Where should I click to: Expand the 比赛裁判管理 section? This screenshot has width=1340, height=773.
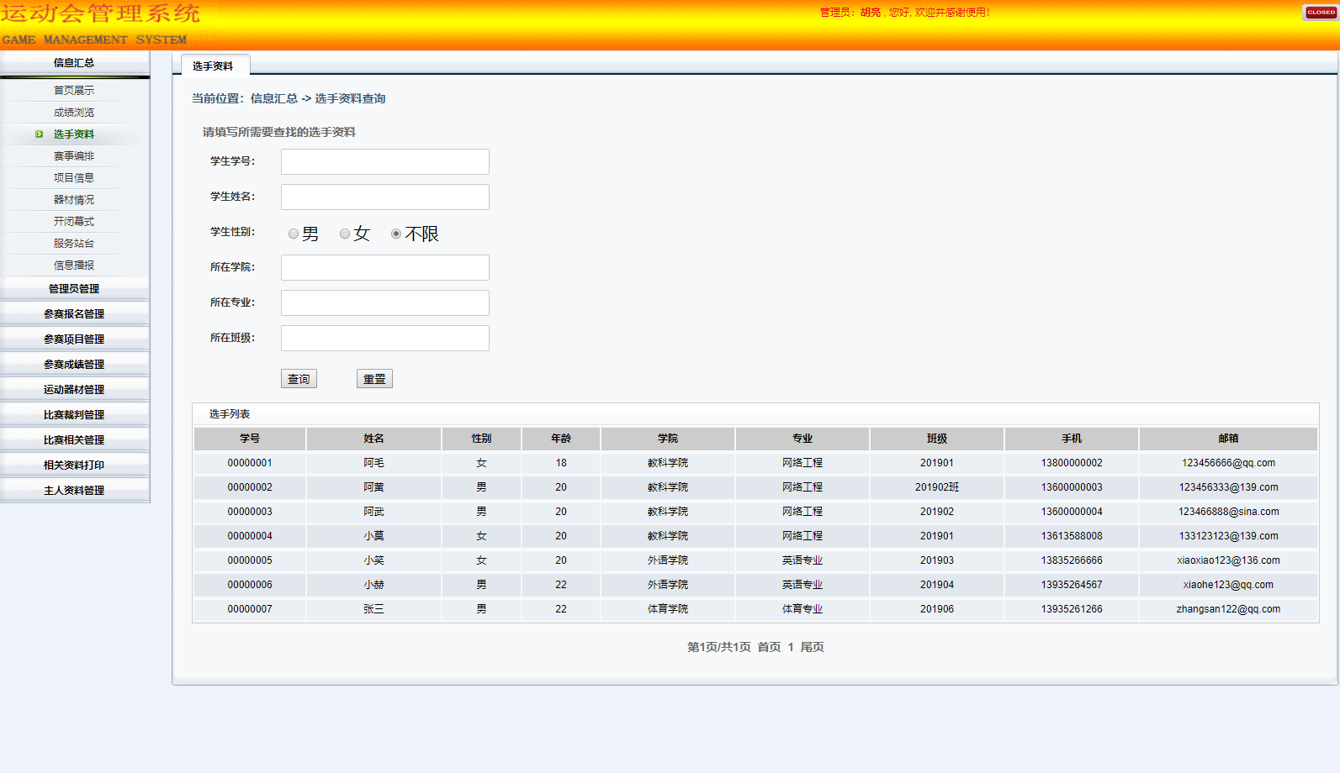75,415
